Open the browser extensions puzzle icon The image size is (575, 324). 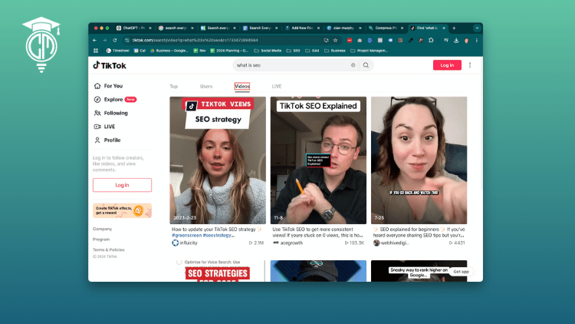[431, 40]
